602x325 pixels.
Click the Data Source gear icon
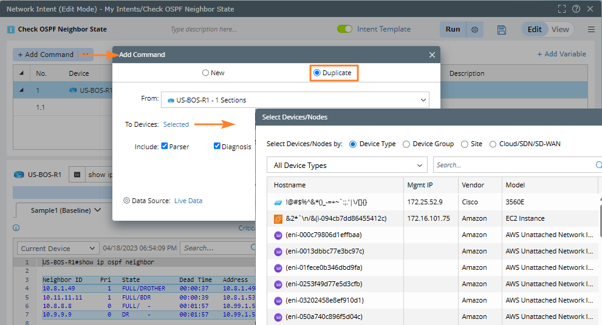pyautogui.click(x=126, y=201)
